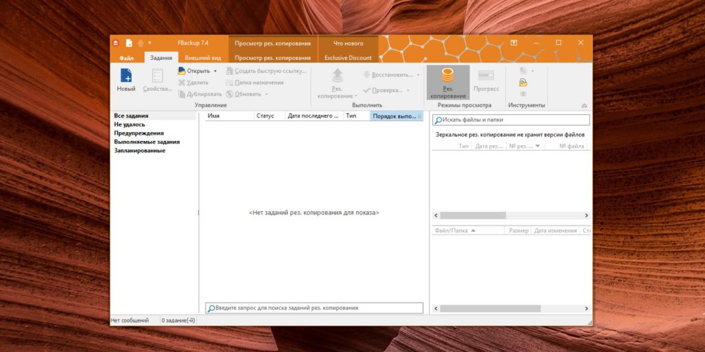Click the grayed backup arrow icon in Выполнить
Viewport: 705px width, 352px height.
point(337,76)
